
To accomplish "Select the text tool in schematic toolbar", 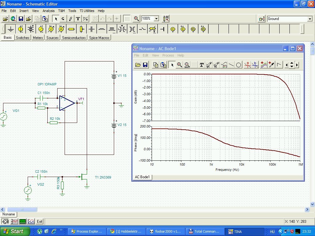I will 78,19.
